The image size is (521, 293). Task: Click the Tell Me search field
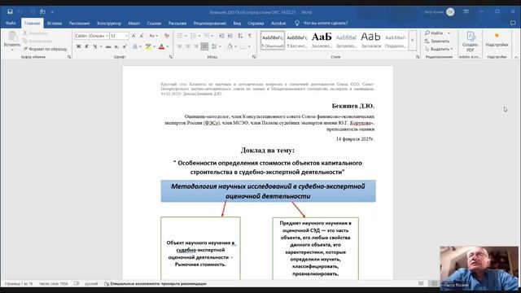pyautogui.click(x=326, y=23)
